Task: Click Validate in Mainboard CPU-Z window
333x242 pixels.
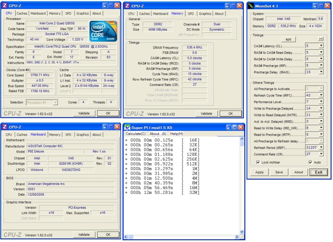Action: 84,235
